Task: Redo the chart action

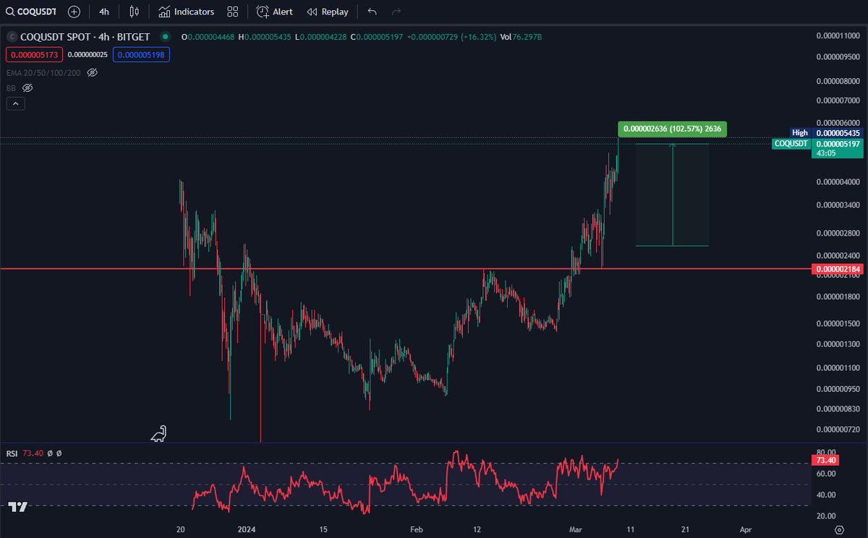Action: click(x=396, y=12)
